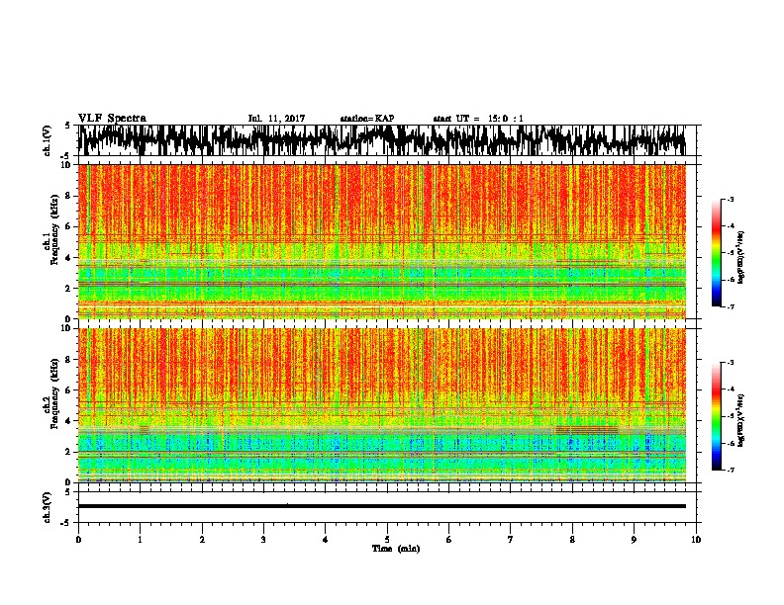Click the time axis tick label "2"
Viewport: 784px width, 605px height.
pos(202,540)
